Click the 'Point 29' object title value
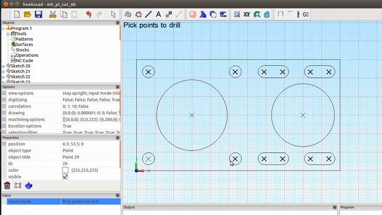The image size is (382, 215). 71,157
